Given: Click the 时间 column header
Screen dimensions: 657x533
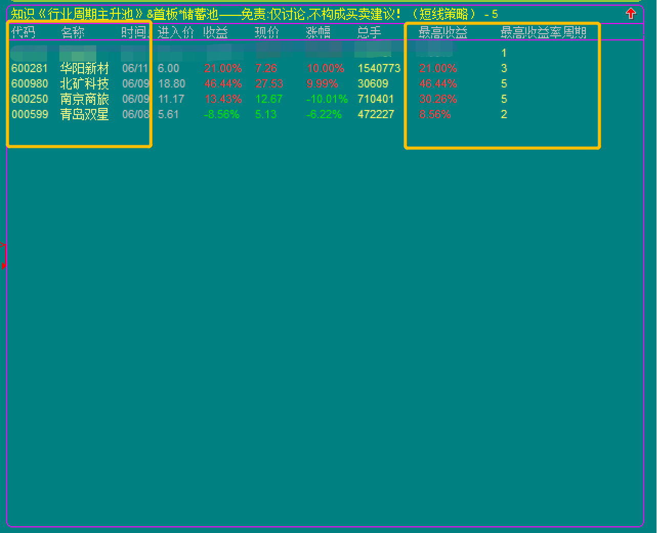Looking at the screenshot, I should 135,33.
